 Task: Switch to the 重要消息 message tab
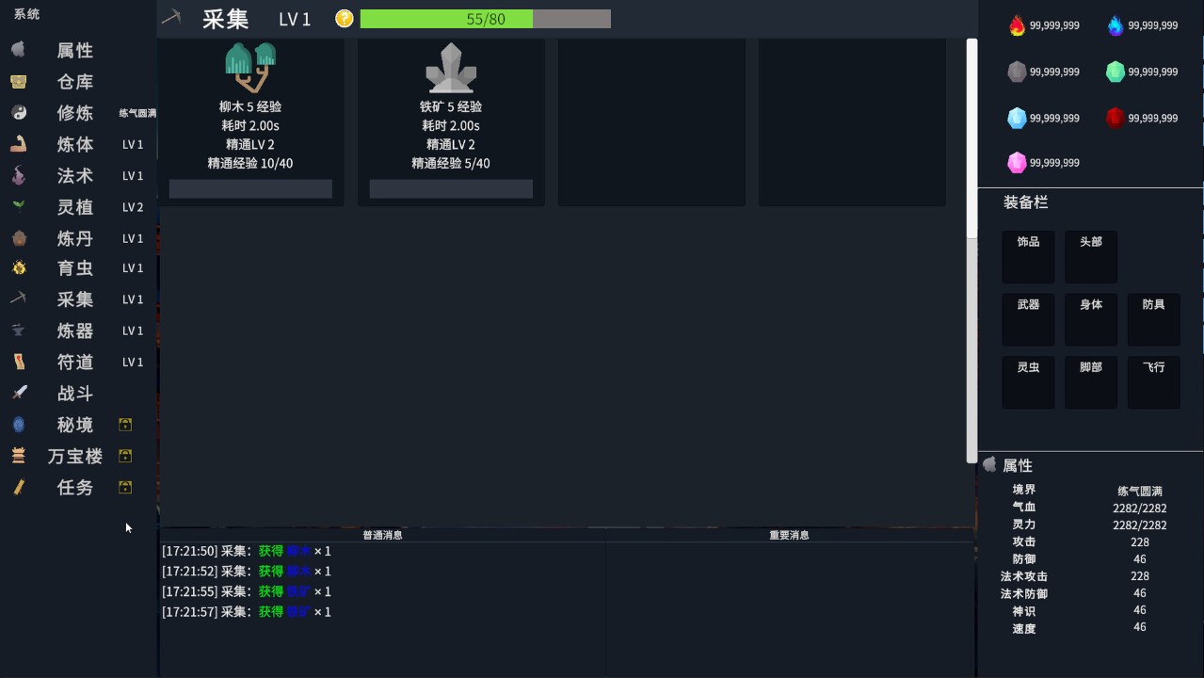[789, 535]
